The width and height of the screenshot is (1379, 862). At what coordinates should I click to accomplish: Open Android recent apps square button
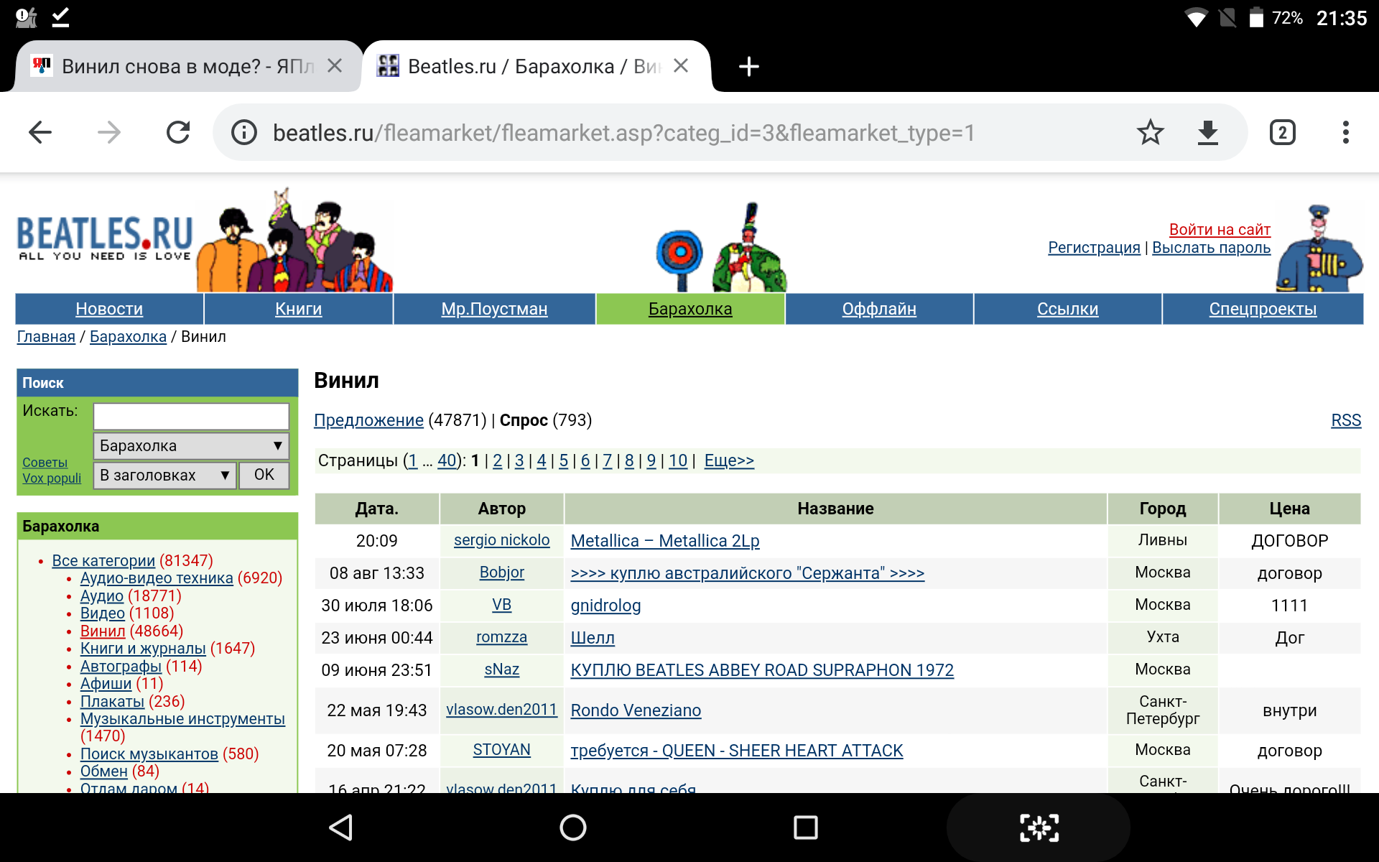click(x=806, y=828)
